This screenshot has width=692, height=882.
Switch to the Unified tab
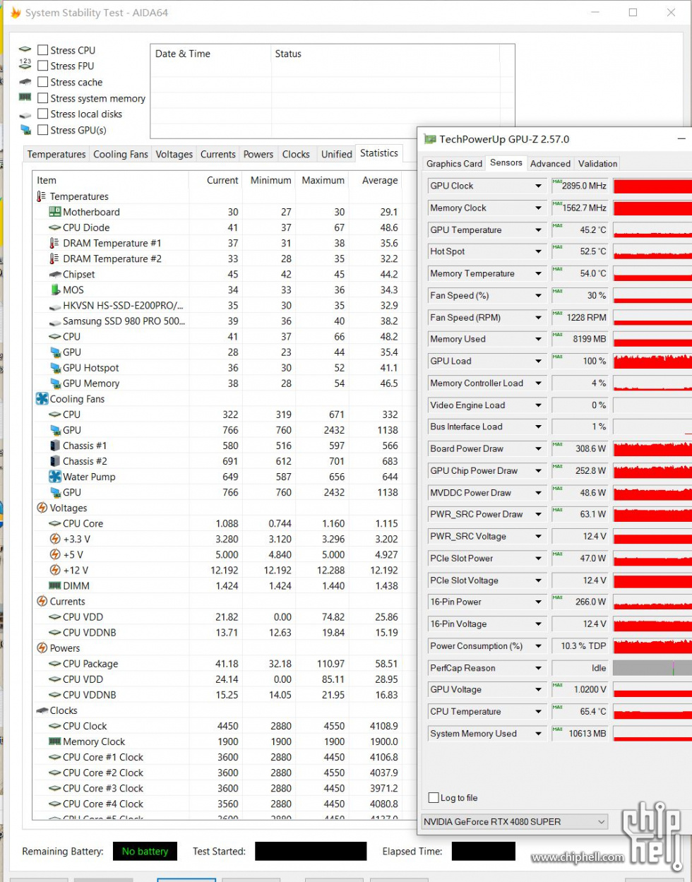point(337,155)
